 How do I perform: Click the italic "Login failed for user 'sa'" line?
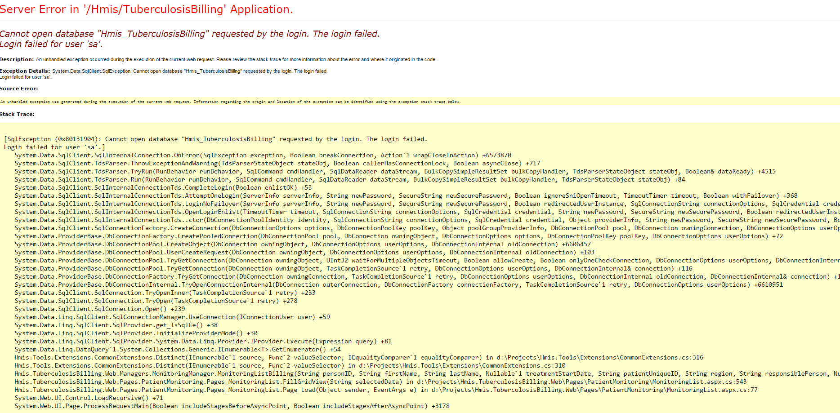pos(51,44)
